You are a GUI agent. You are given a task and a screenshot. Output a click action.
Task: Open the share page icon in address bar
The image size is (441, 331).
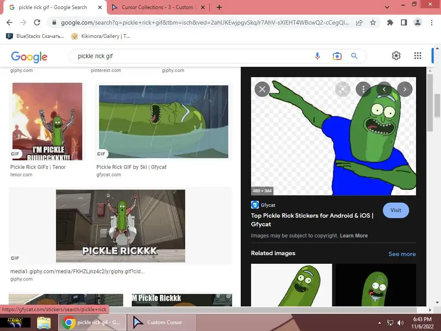[x=359, y=22]
